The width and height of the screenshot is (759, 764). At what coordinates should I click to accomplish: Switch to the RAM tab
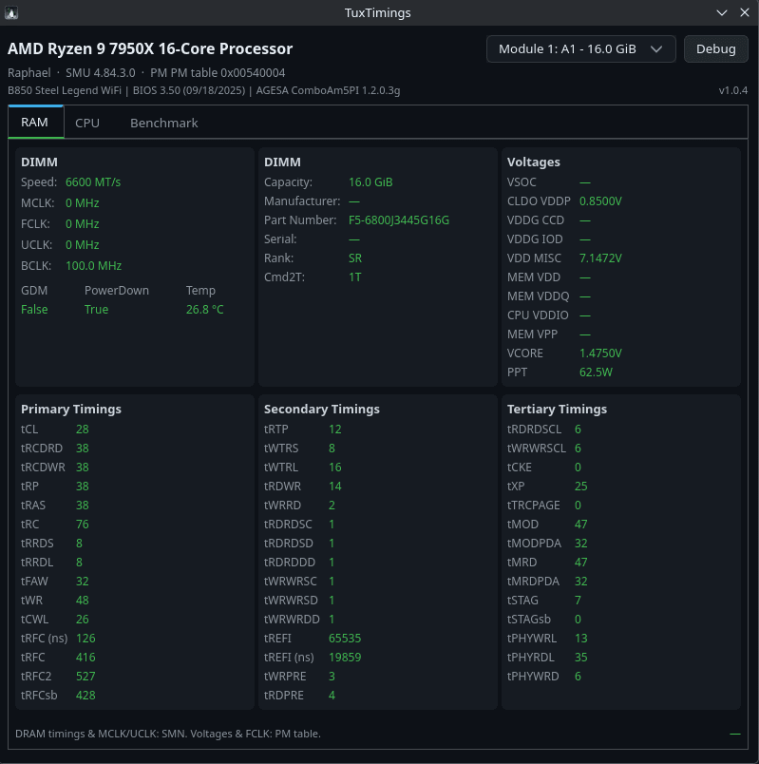pos(34,123)
